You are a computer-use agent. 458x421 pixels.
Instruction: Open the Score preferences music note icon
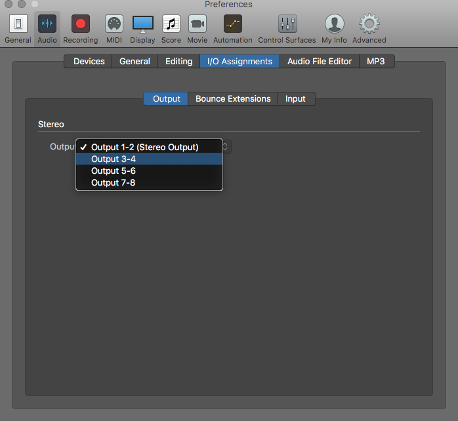point(171,24)
